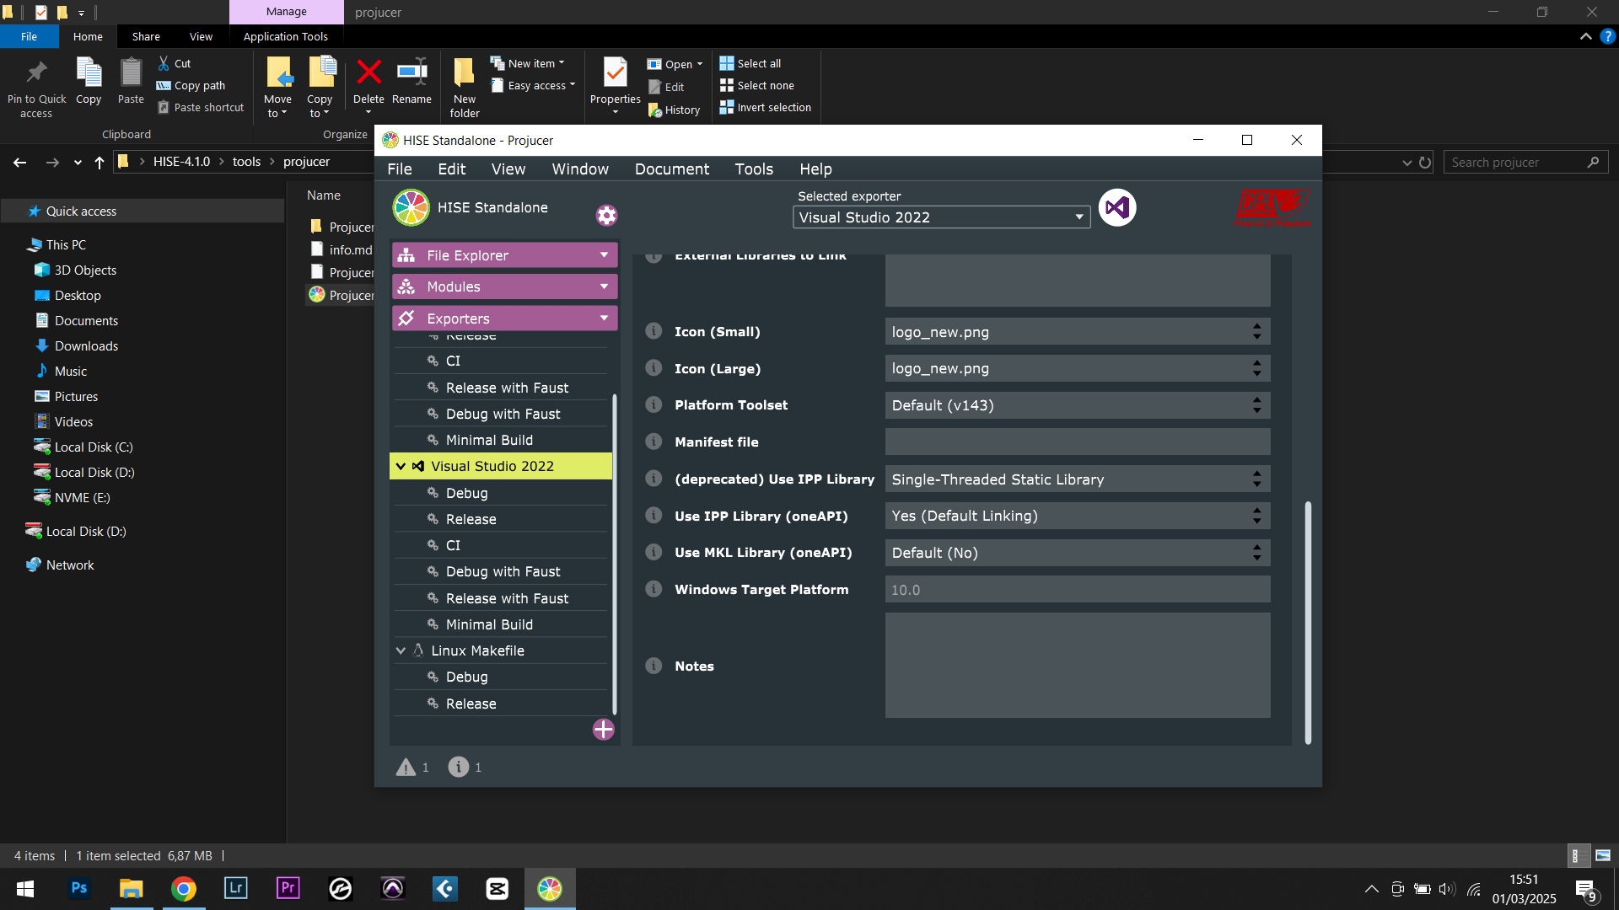Image resolution: width=1619 pixels, height=910 pixels.
Task: Open the project settings gear icon
Action: pyautogui.click(x=606, y=216)
